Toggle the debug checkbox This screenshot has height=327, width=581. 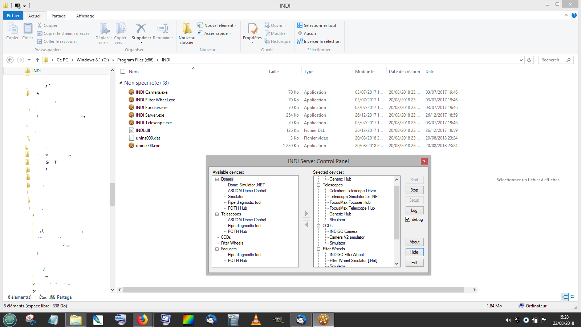[x=408, y=219]
